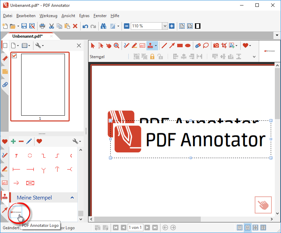Choose the Rectangle drawing tool
The height and width of the screenshot is (233, 281).
[x=180, y=46]
